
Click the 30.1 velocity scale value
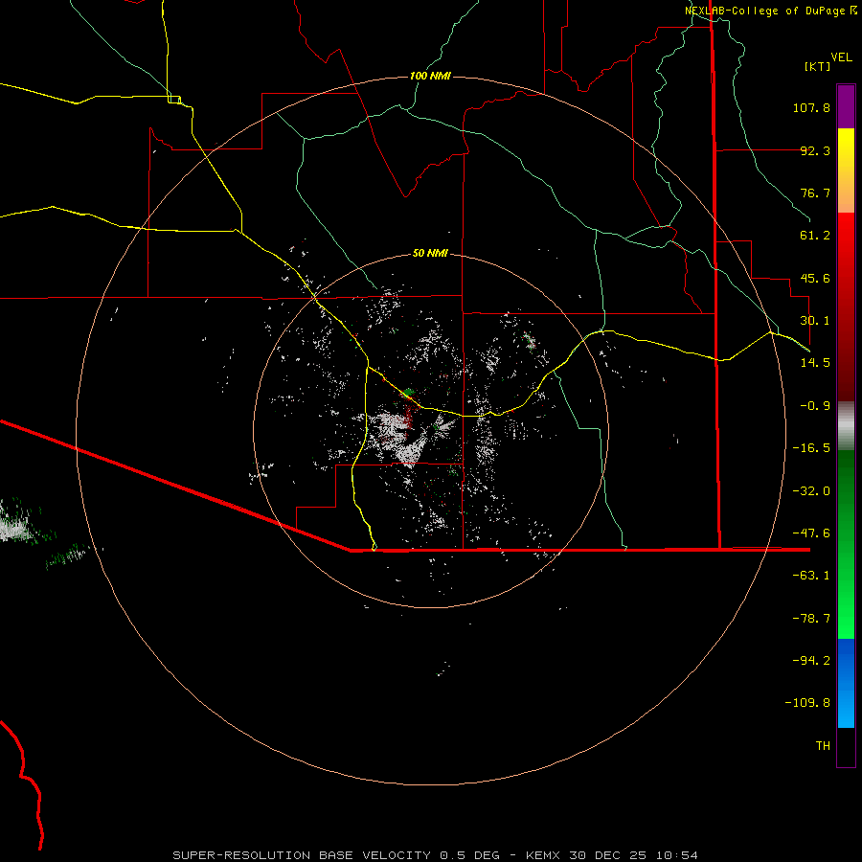(815, 321)
